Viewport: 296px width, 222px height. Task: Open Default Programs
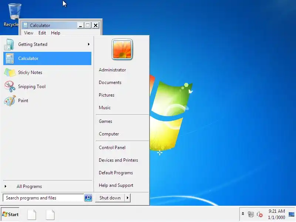tap(116, 173)
